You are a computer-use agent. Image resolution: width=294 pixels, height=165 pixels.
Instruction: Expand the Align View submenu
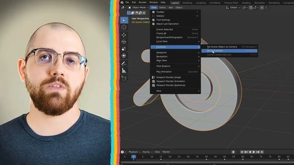coord(175,60)
